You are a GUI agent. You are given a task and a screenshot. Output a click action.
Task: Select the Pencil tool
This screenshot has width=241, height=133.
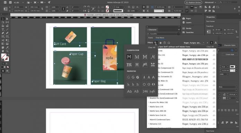pos(7,33)
